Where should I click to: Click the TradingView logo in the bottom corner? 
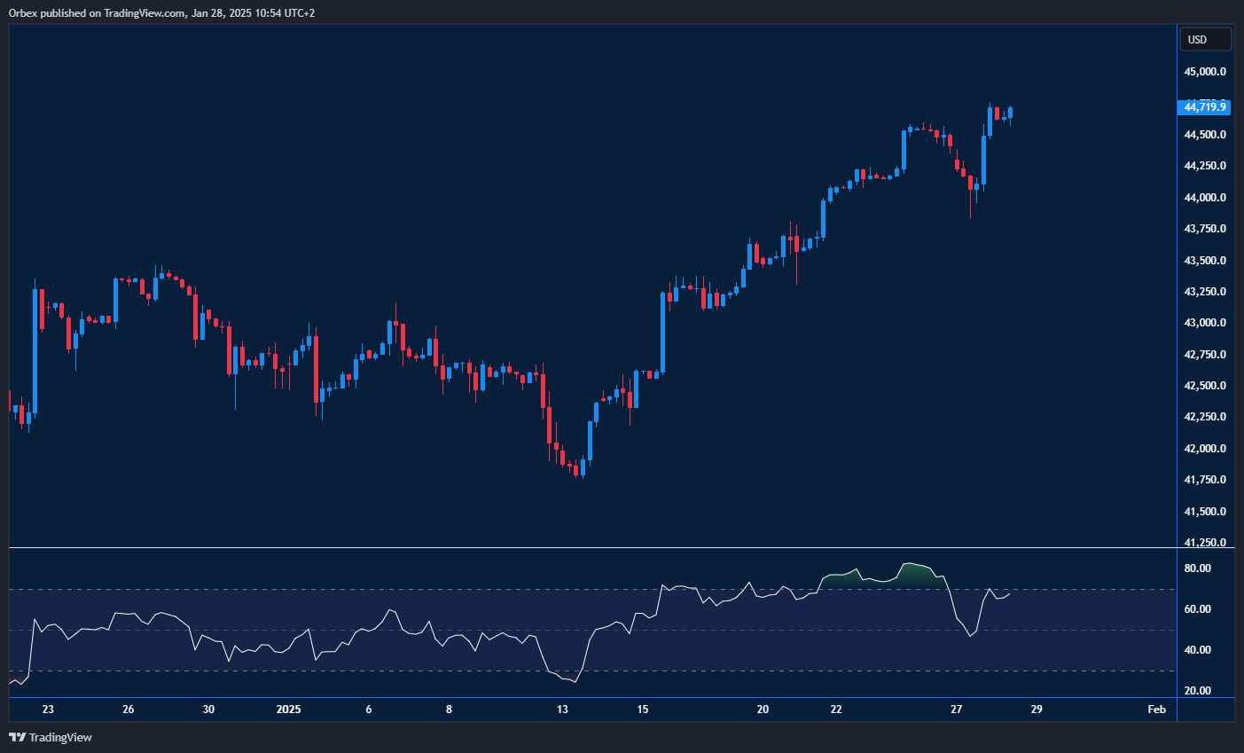(18, 737)
